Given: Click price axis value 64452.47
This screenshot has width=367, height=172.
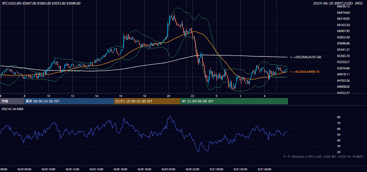Looking at the screenshot, I should point(343,93).
